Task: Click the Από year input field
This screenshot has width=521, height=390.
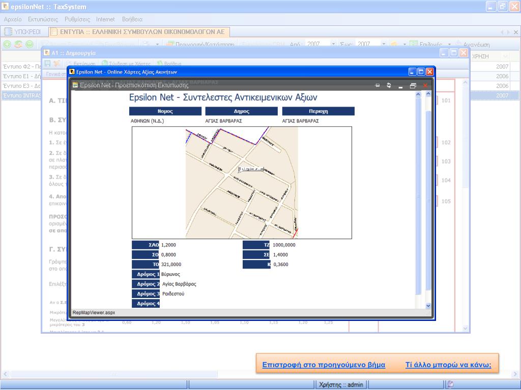Action: tap(317, 44)
